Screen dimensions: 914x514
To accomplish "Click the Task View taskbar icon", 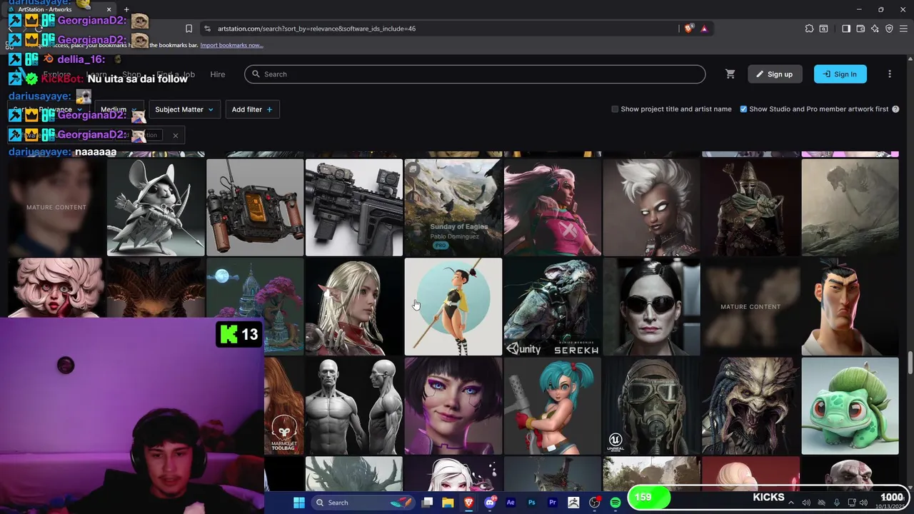I will coord(427,503).
